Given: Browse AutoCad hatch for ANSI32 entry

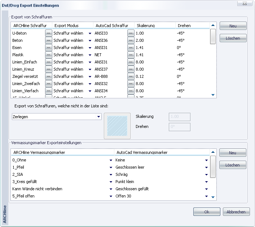Looking at the screenshot, I should (131, 84).
